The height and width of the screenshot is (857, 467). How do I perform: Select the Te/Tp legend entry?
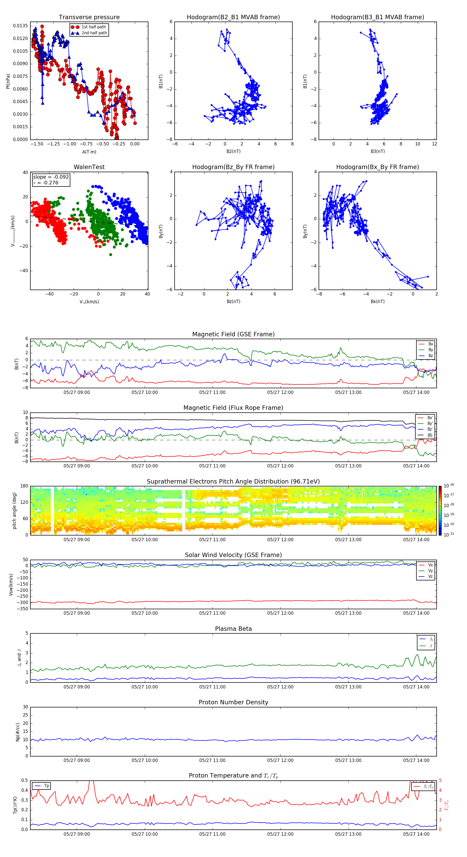click(x=424, y=786)
